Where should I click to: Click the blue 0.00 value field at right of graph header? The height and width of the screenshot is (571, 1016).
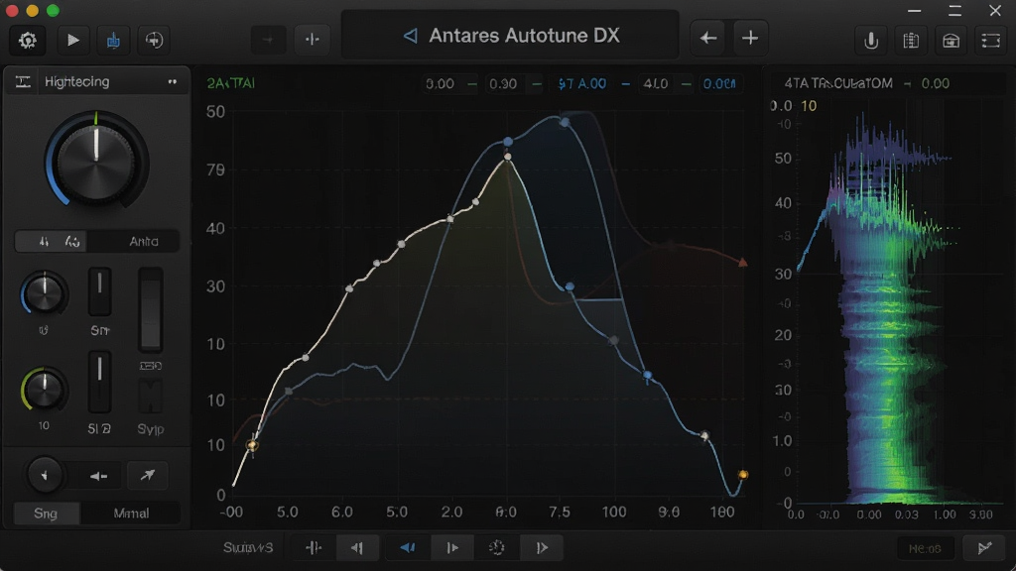pos(719,83)
